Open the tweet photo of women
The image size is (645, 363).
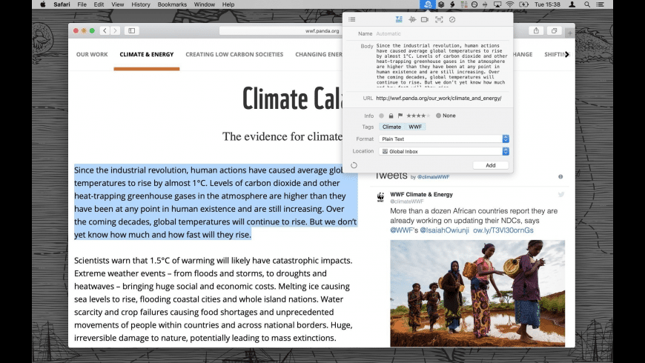pos(477,293)
